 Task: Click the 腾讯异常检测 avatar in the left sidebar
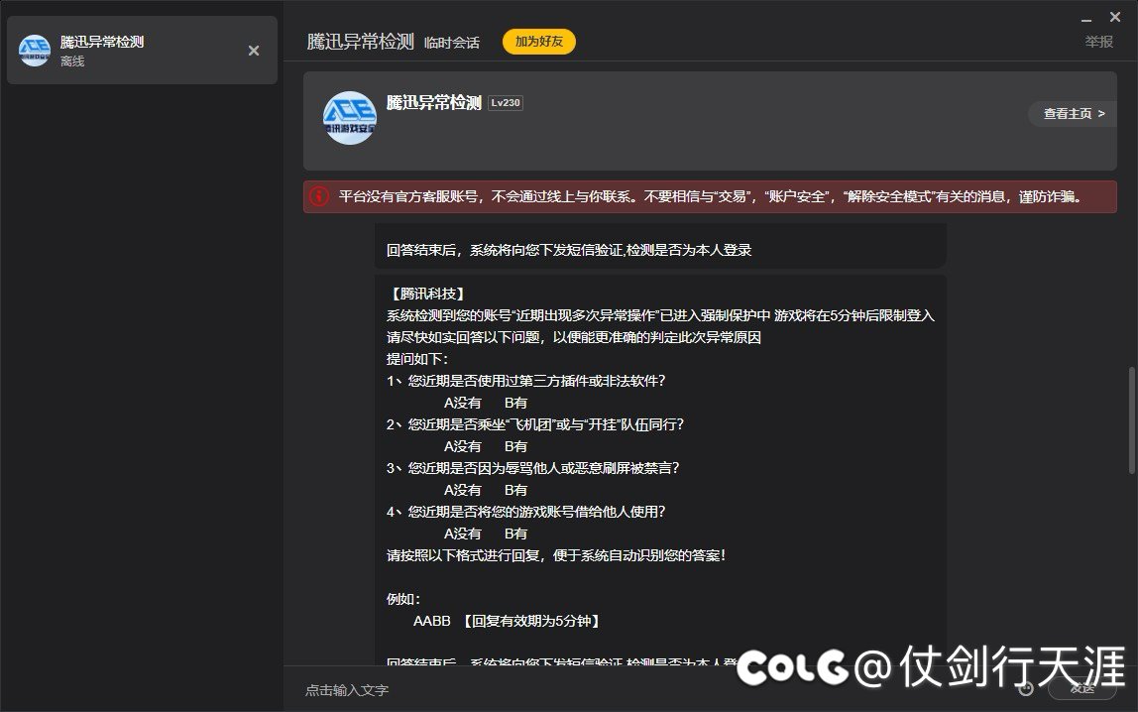34,51
